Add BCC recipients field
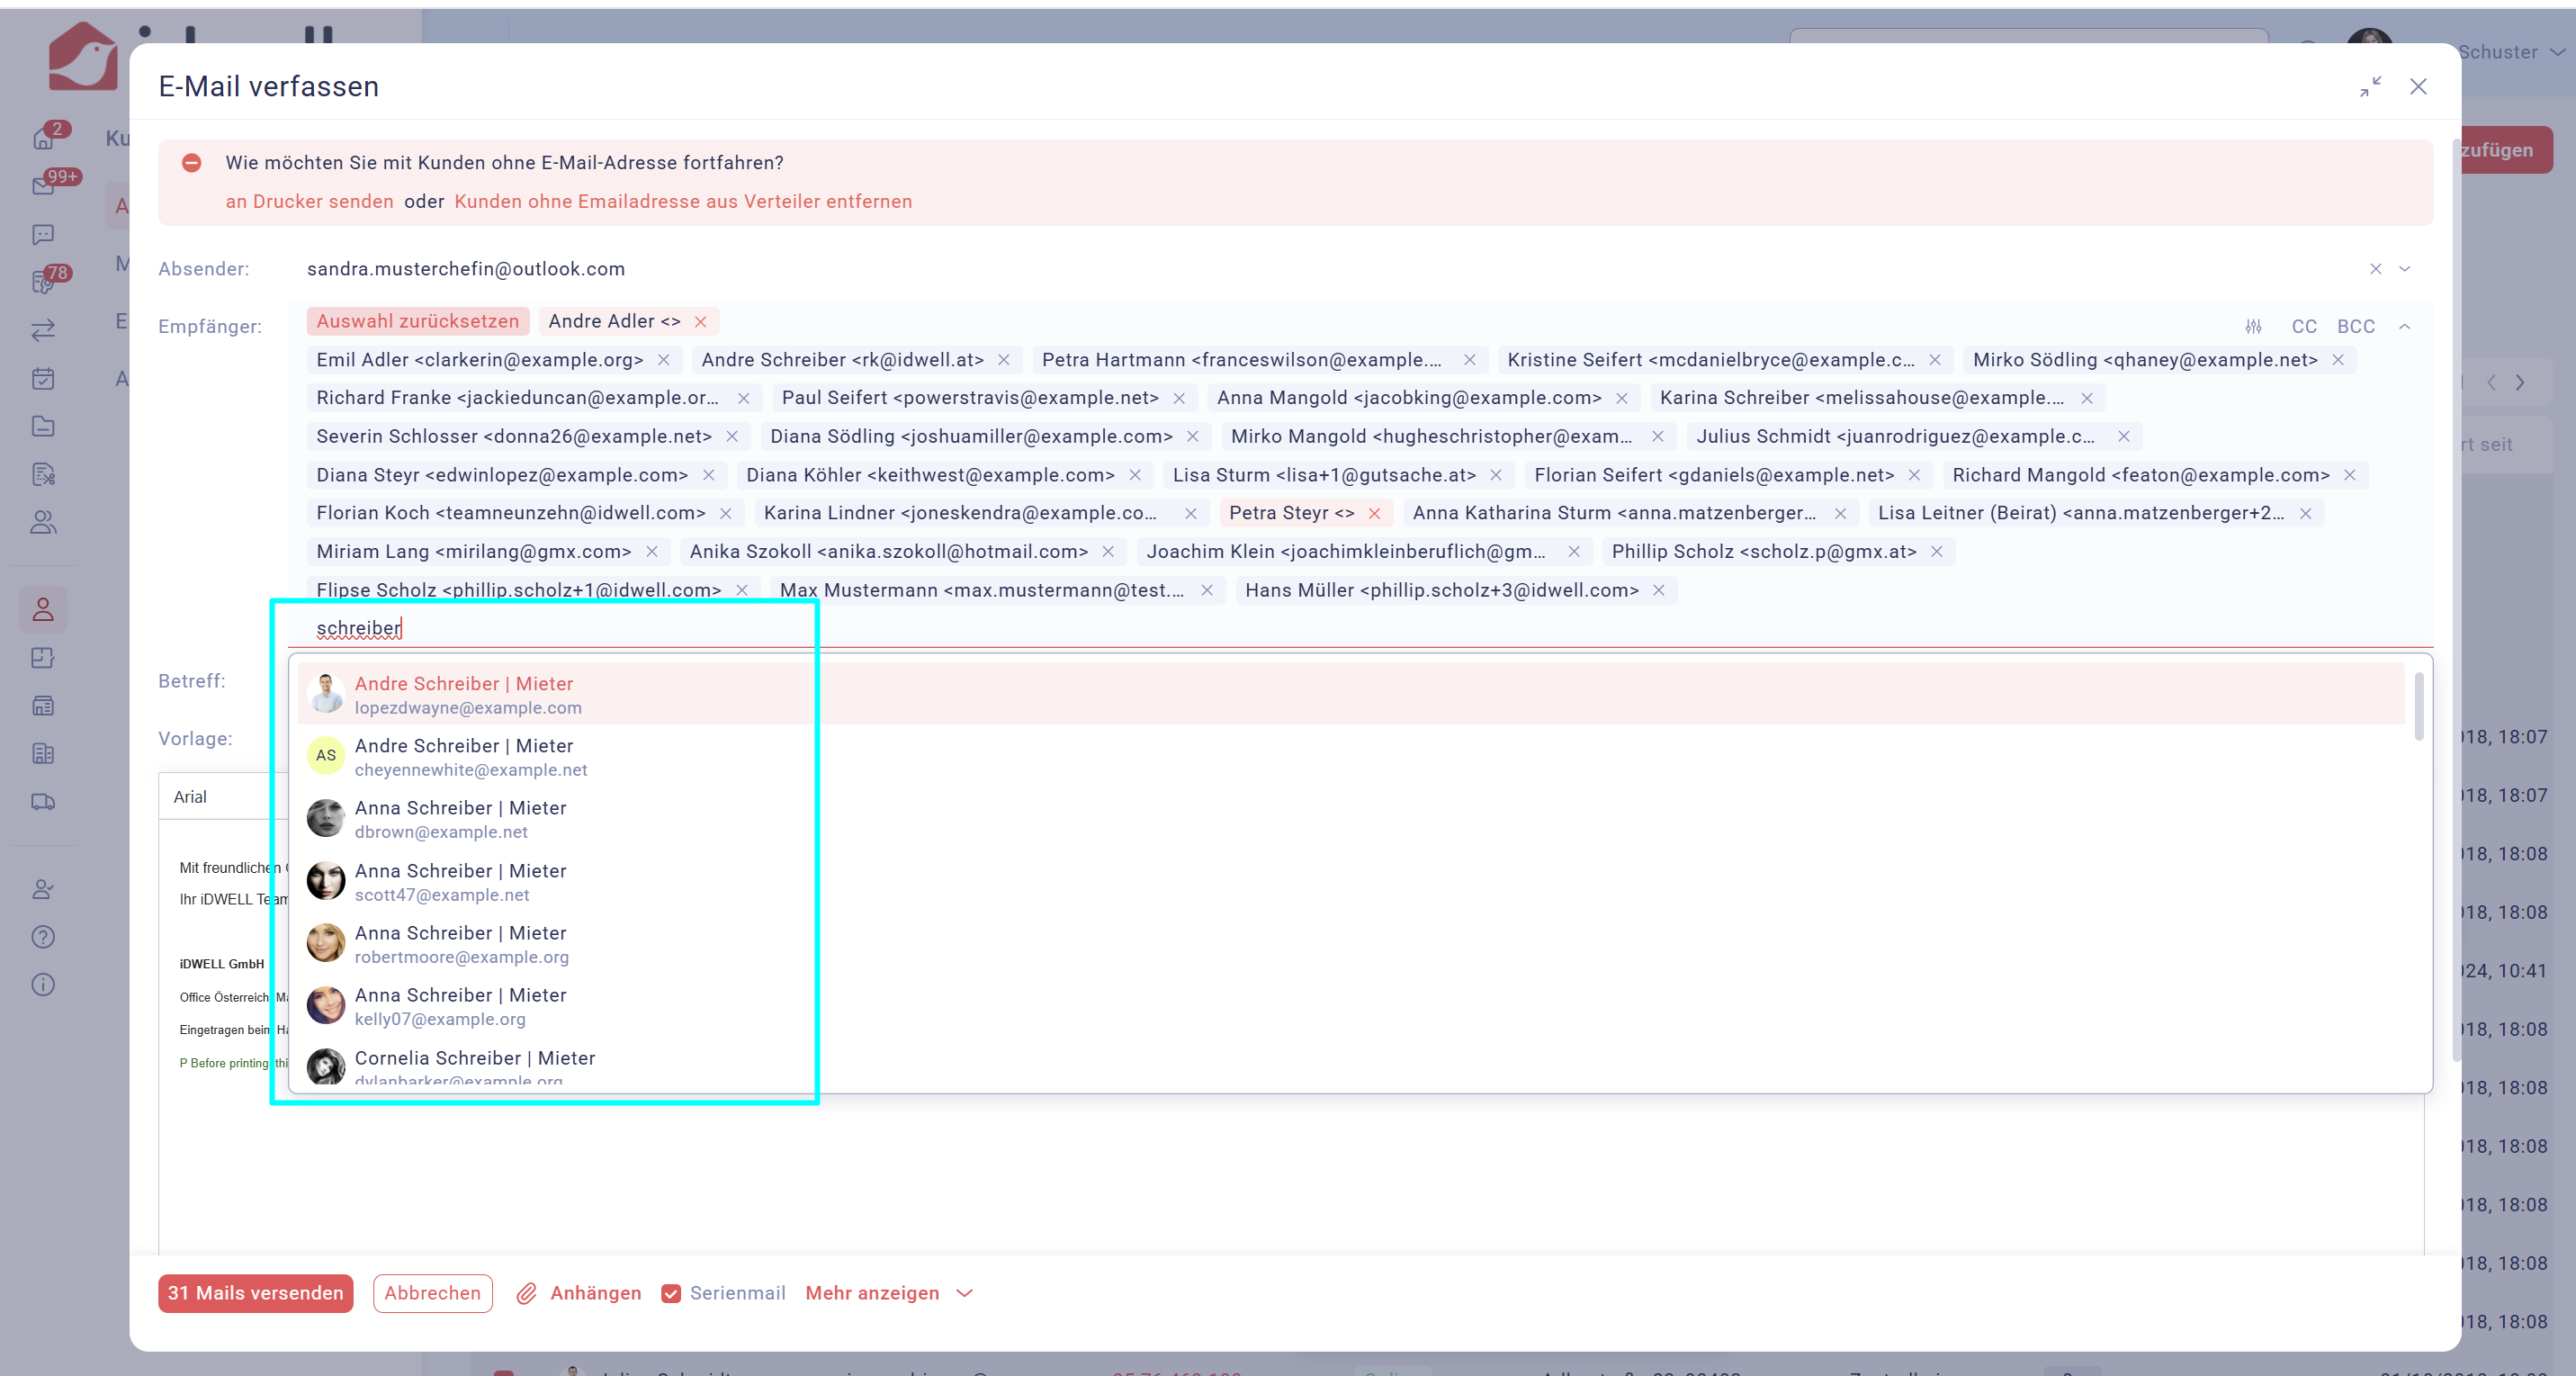Viewport: 2576px width, 1376px height. (x=2355, y=326)
